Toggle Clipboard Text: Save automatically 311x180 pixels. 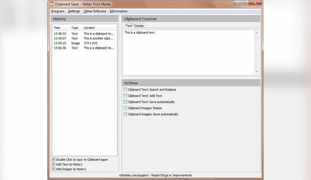point(125,102)
